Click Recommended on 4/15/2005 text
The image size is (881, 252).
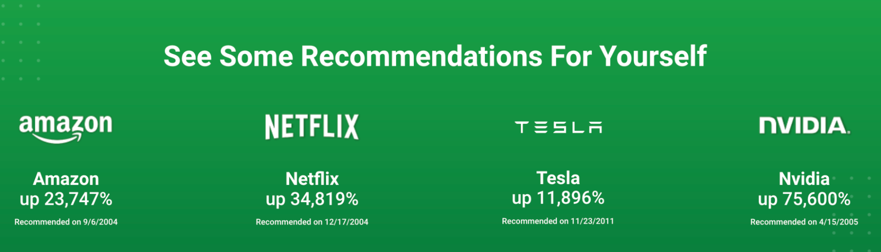(804, 222)
